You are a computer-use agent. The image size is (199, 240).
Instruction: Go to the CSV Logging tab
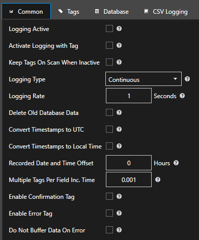click(x=166, y=12)
